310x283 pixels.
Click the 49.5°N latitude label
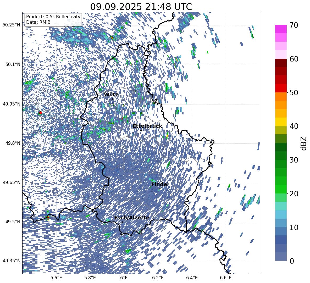13,221
